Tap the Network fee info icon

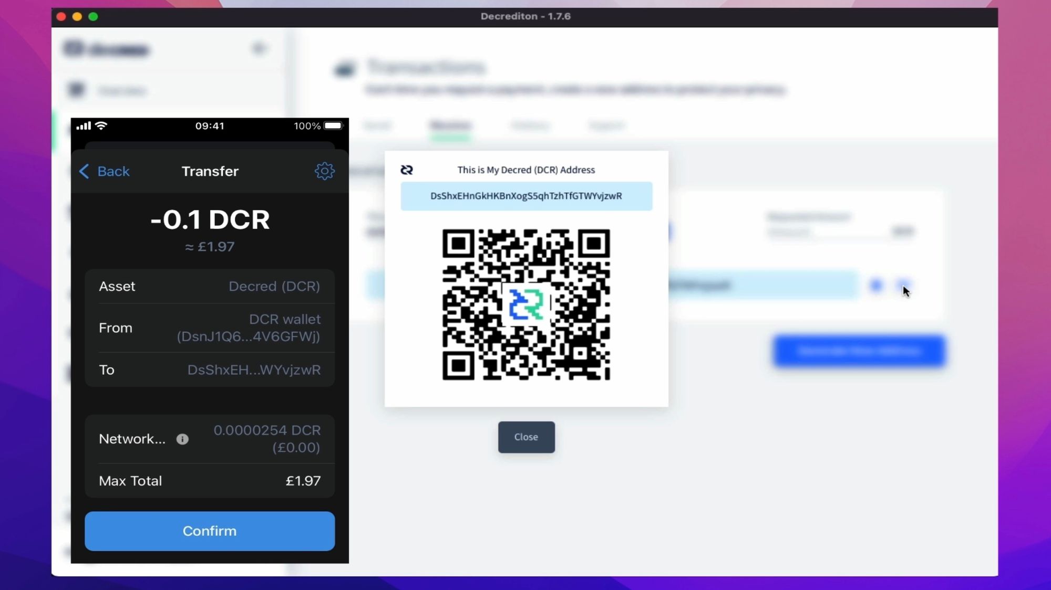point(182,439)
